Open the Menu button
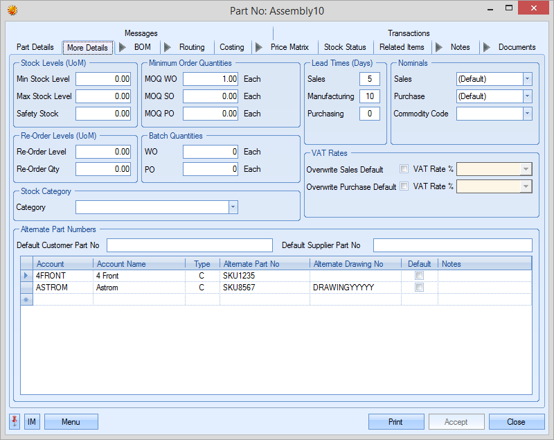This screenshot has width=554, height=440. pyautogui.click(x=71, y=421)
